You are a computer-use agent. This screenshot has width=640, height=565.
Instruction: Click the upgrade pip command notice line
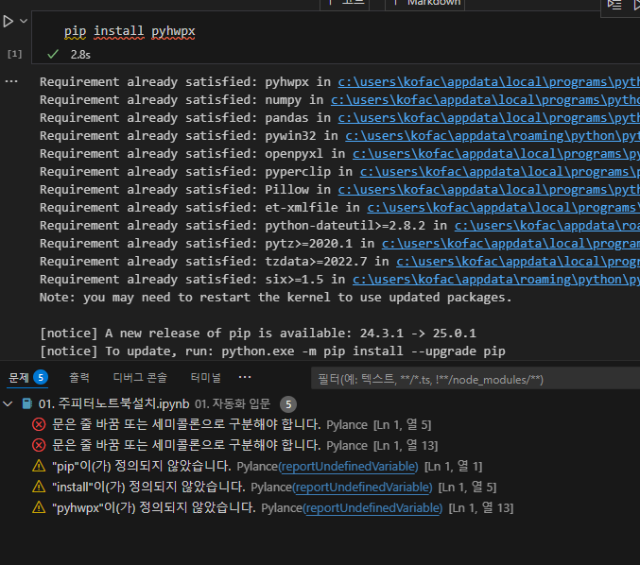click(x=272, y=351)
